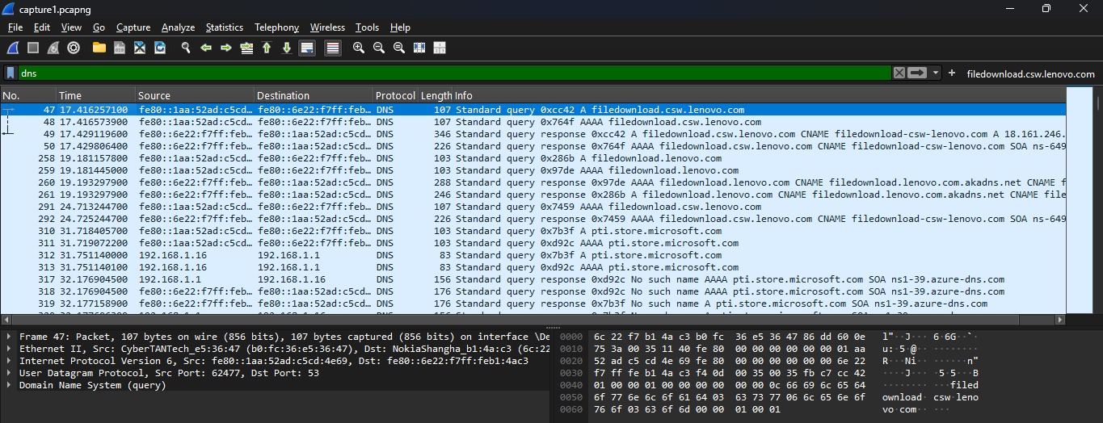Viewport: 1103px width, 423px height.
Task: Sort by the Source column header
Action: point(194,95)
